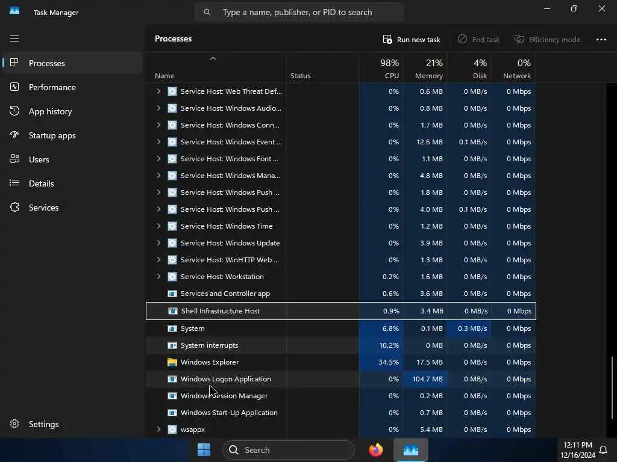The height and width of the screenshot is (462, 617).
Task: Click the Shell Infrastructure Host process icon
Action: tap(173, 311)
